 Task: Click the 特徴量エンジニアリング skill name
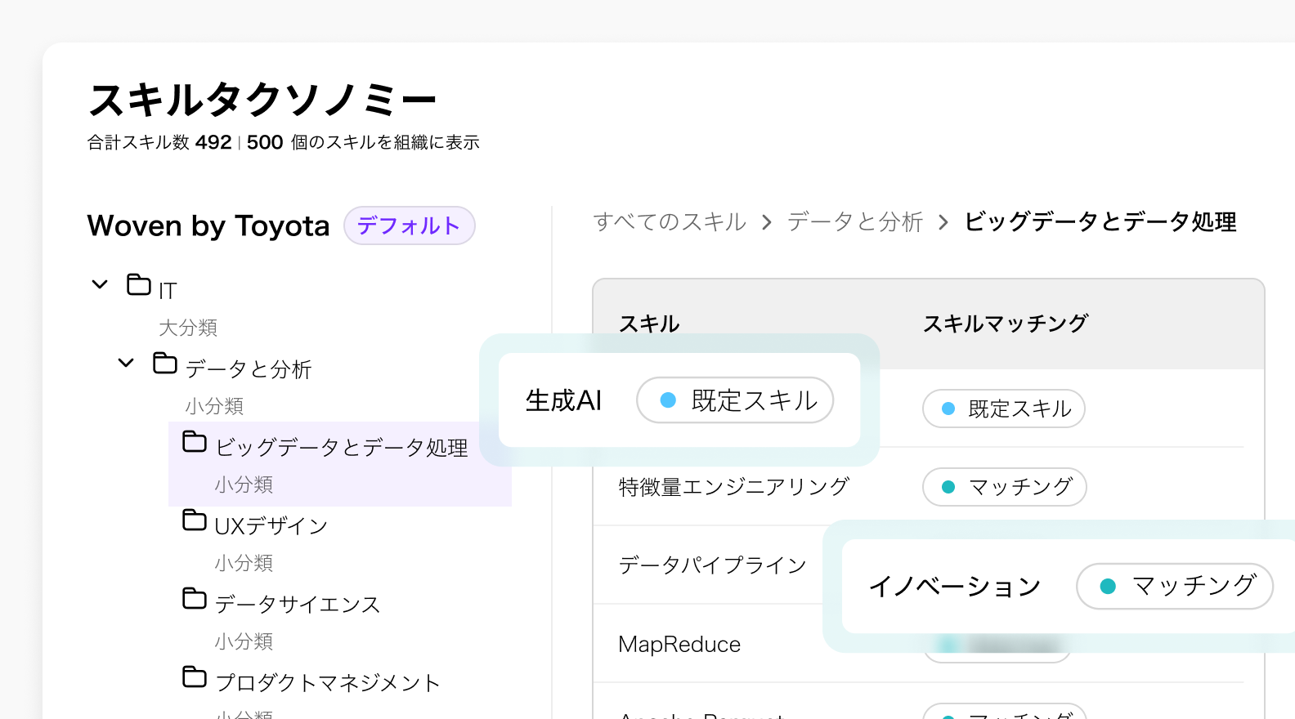(734, 487)
